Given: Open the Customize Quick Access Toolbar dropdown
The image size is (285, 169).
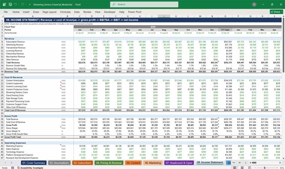Looking at the screenshot, I should tap(30, 5).
